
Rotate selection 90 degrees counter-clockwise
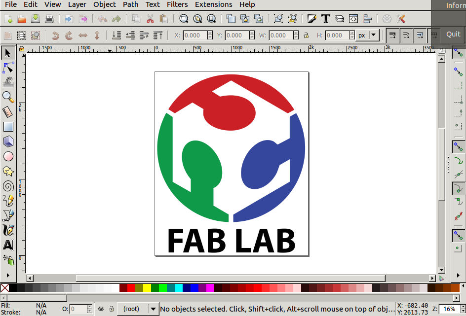[x=55, y=35]
